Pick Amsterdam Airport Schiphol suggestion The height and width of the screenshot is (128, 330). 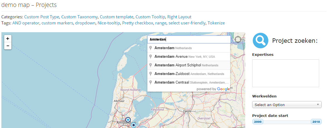coord(186,65)
